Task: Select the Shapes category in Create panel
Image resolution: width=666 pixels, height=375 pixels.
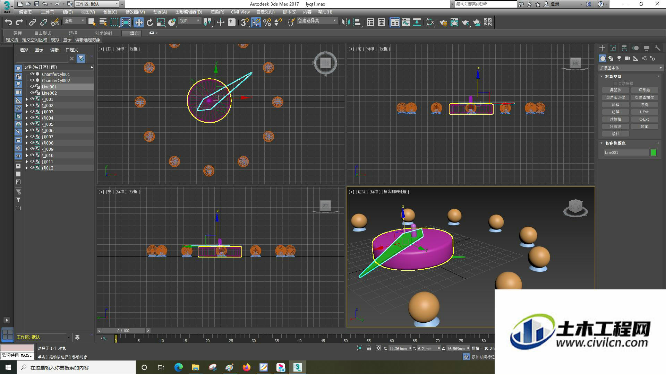Action: 611,58
